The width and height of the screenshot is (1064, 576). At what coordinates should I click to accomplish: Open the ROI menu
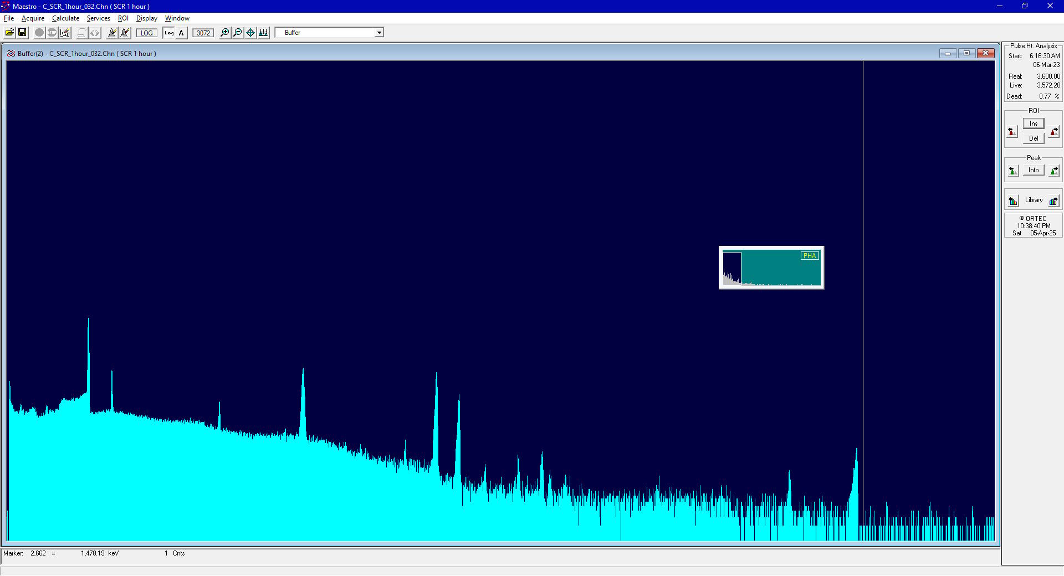pyautogui.click(x=123, y=18)
